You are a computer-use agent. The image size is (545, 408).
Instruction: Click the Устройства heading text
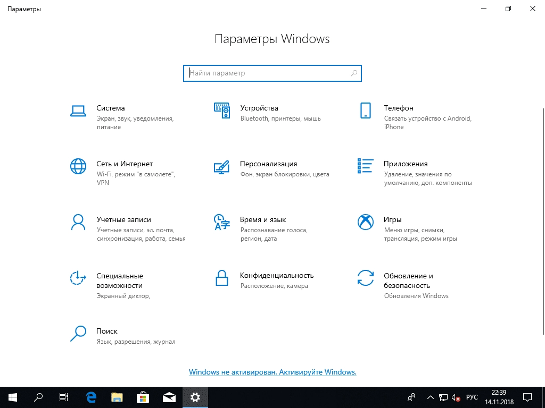[x=259, y=108]
